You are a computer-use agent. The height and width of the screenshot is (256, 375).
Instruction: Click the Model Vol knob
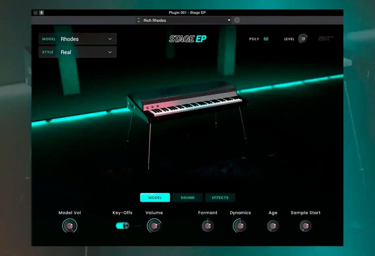click(x=70, y=225)
